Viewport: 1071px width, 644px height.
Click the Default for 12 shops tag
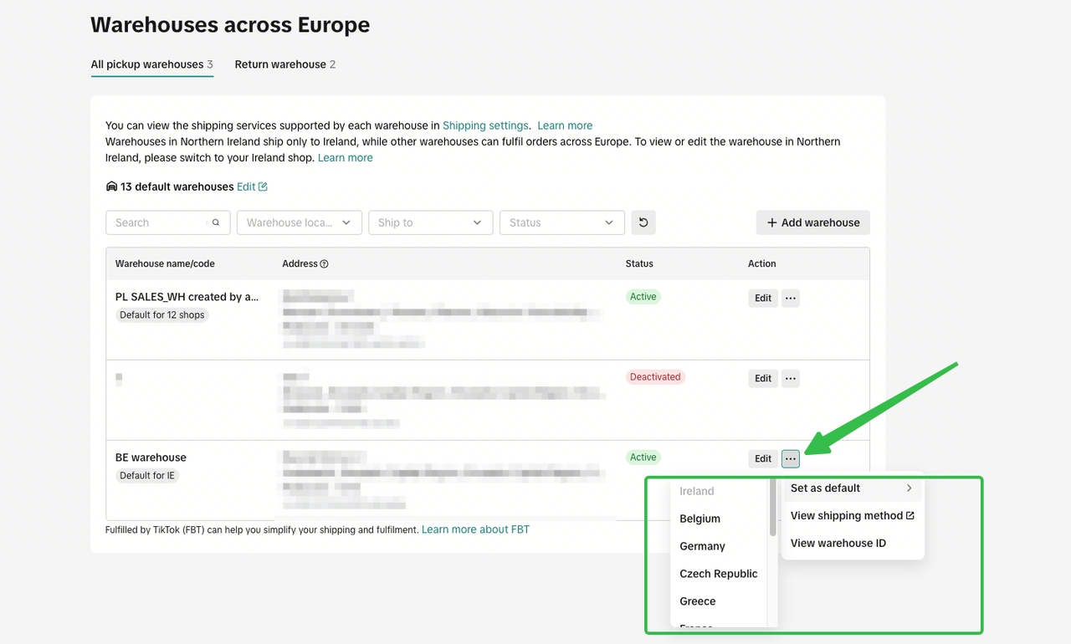pos(162,315)
